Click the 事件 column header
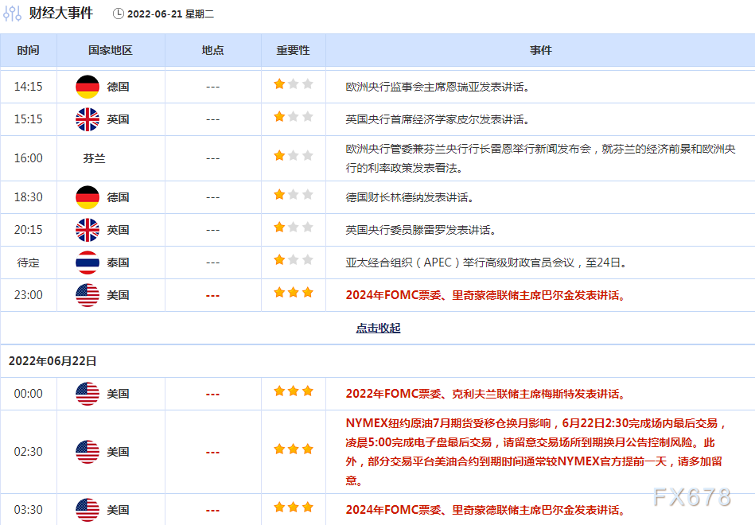Image resolution: width=755 pixels, height=525 pixels. click(x=541, y=50)
